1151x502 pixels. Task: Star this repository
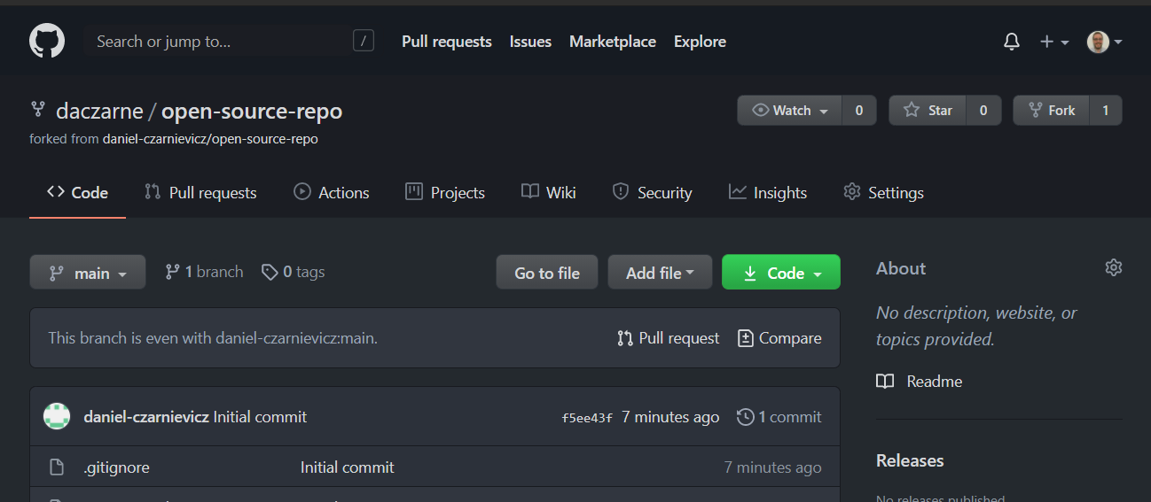coord(928,111)
